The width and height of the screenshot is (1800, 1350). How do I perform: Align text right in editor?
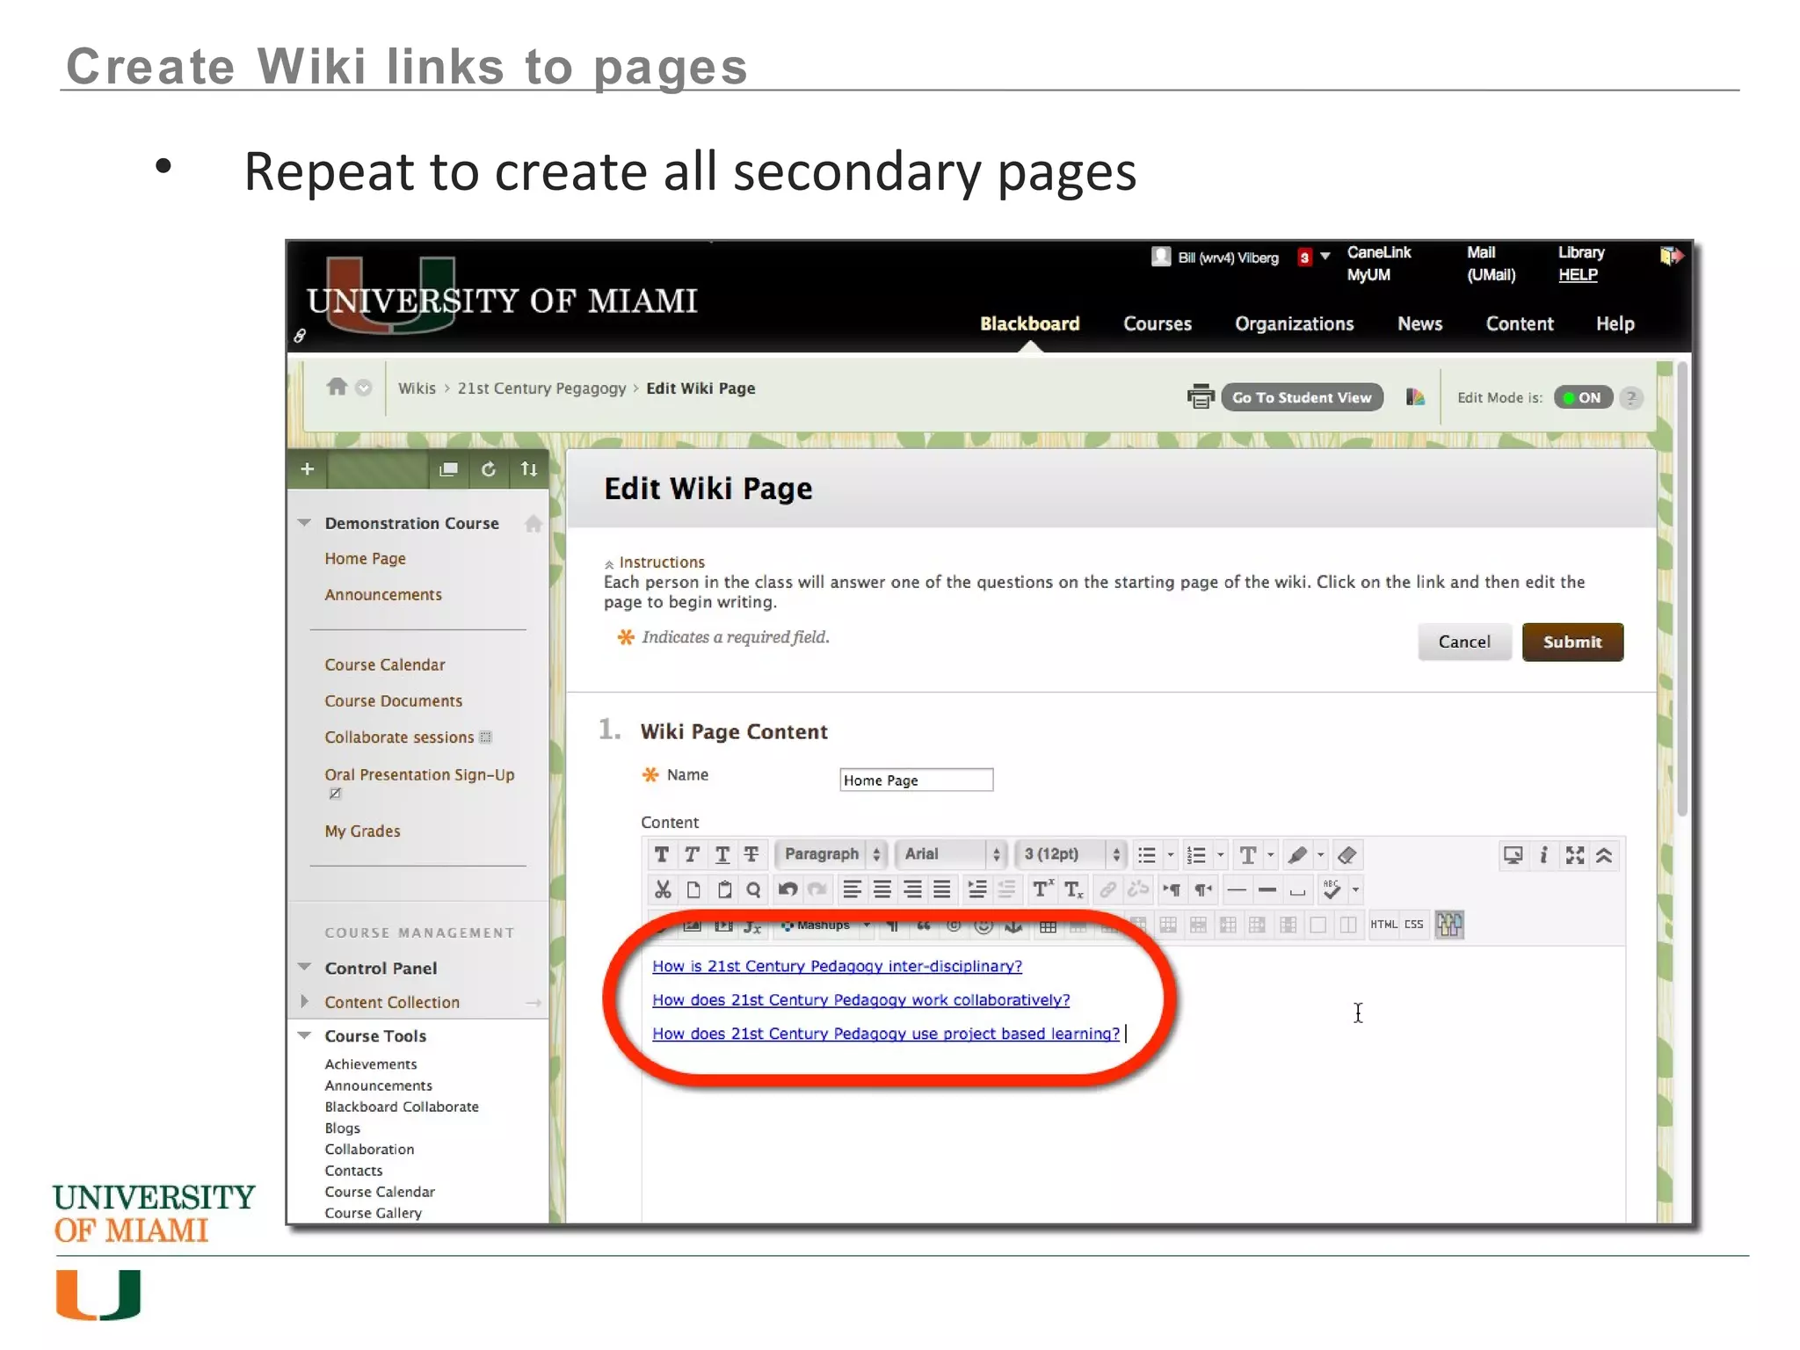coord(912,889)
